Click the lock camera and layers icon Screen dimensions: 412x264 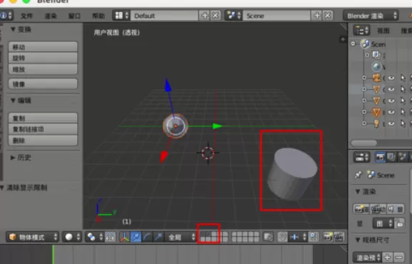(x=268, y=237)
